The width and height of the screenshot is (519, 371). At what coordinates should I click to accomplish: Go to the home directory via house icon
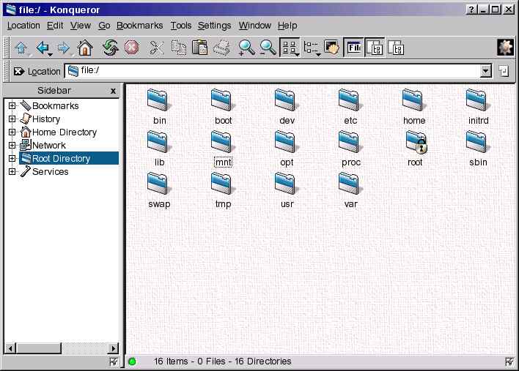pyautogui.click(x=85, y=48)
